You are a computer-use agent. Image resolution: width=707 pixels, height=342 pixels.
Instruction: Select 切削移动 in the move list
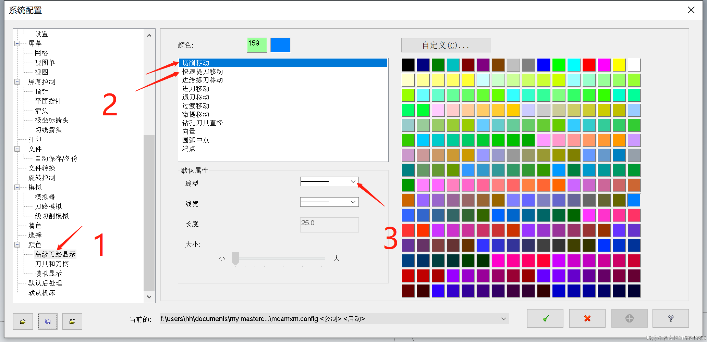point(283,63)
